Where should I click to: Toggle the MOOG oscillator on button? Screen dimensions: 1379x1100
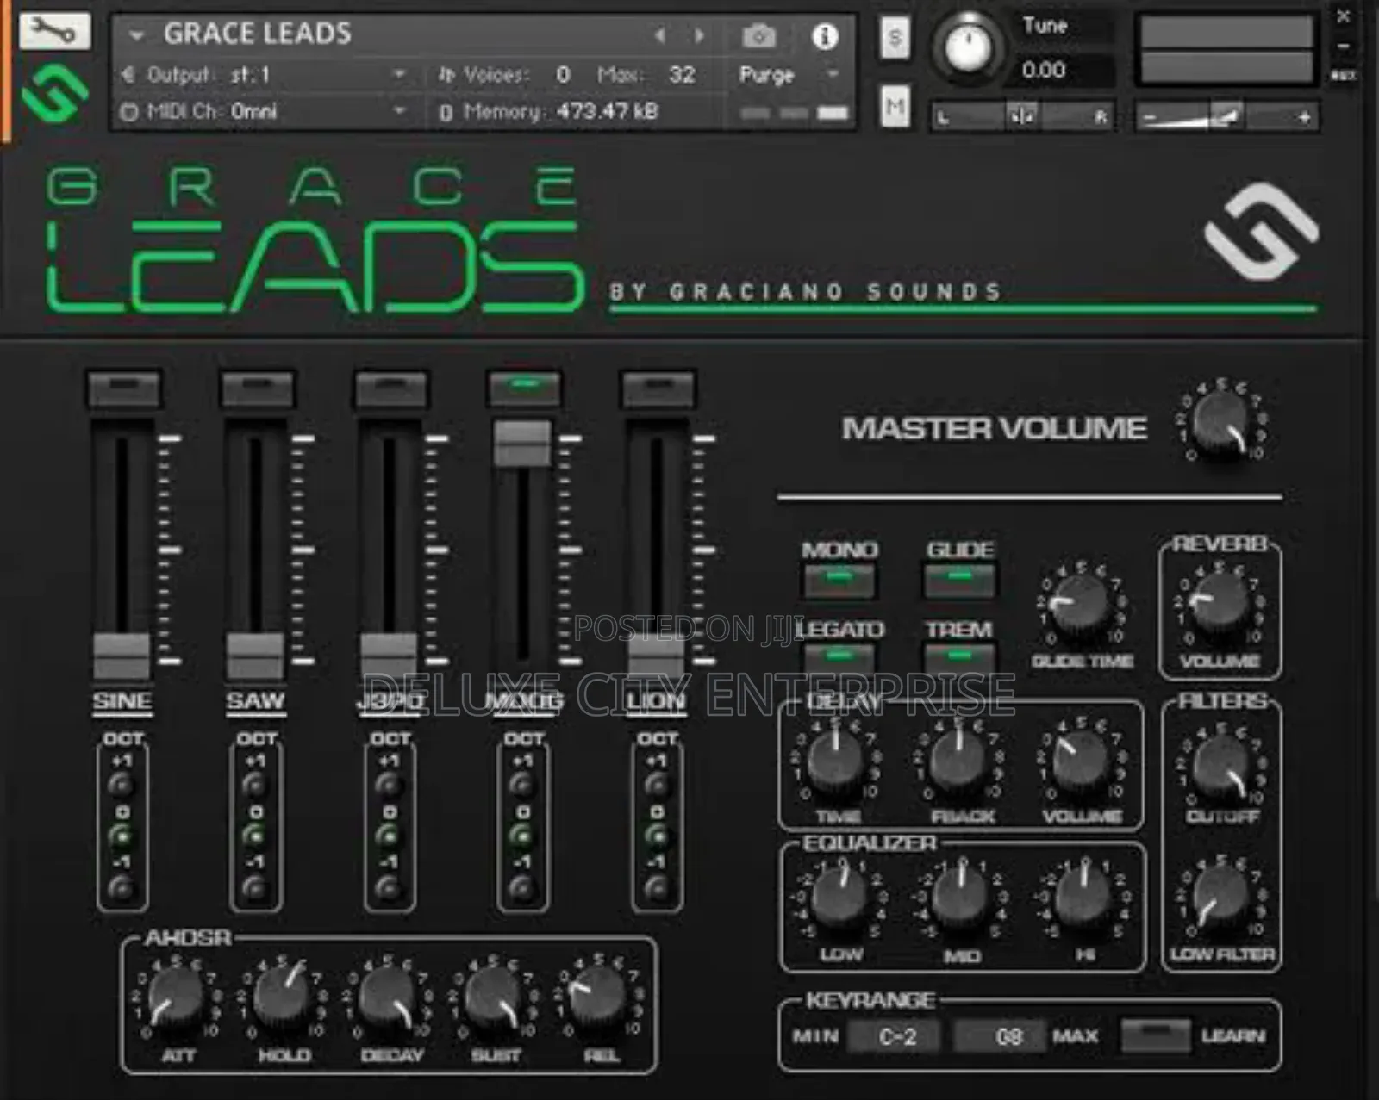[524, 388]
